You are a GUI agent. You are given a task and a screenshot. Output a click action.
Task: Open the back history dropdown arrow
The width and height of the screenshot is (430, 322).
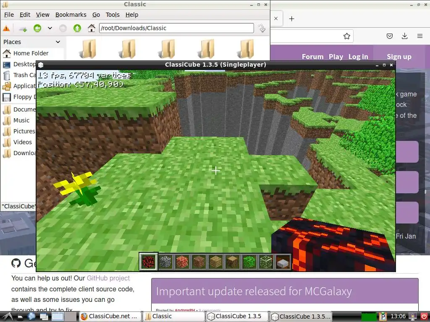pyautogui.click(x=50, y=28)
